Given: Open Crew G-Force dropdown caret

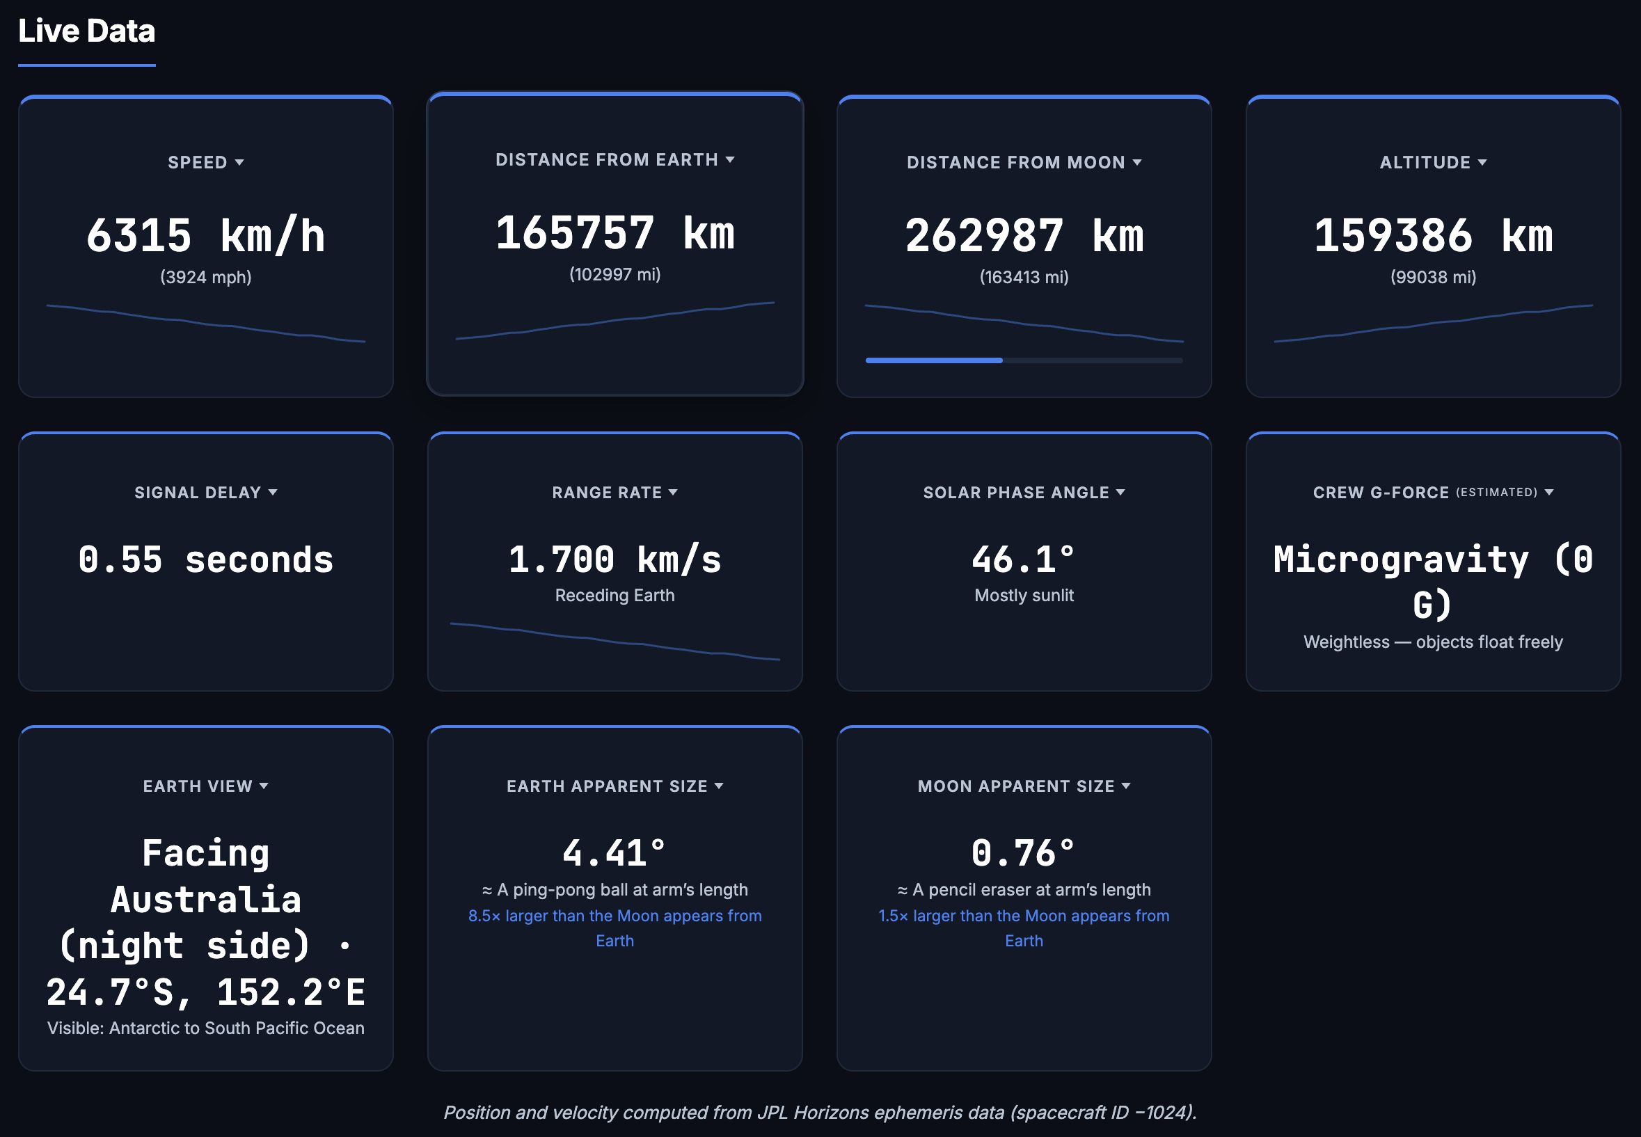Looking at the screenshot, I should (x=1549, y=492).
